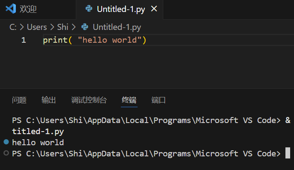Viewport: 294px width, 170px height.
Task: Open the 调试控制台 debug console tab
Action: tap(89, 100)
